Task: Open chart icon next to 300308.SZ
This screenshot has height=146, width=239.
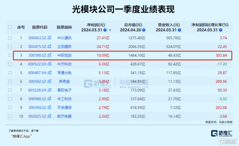Action: [x=49, y=55]
